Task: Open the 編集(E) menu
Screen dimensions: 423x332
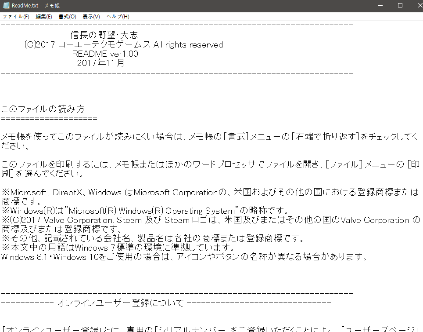Action: [x=44, y=17]
